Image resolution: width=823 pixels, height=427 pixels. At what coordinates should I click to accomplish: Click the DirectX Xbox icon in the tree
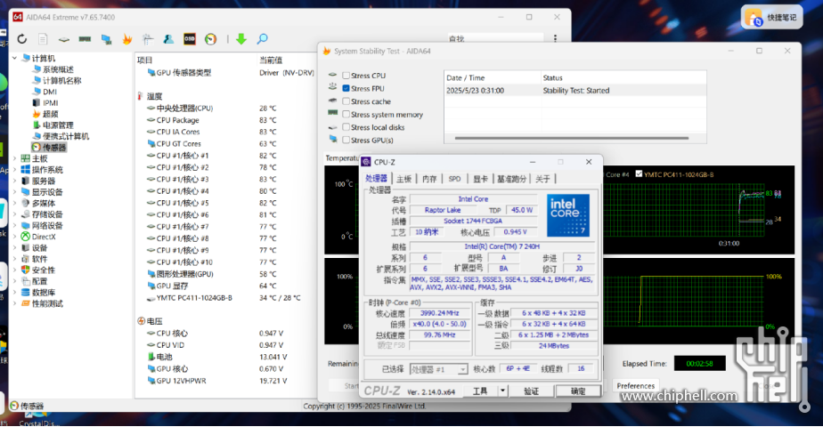click(x=25, y=237)
